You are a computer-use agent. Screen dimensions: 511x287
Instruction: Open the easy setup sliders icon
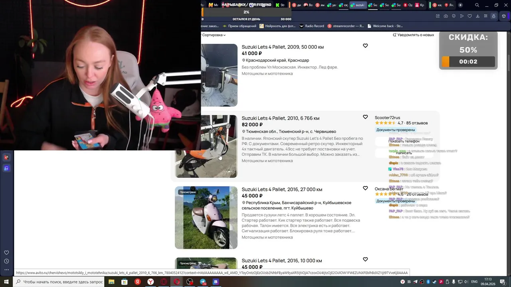[x=486, y=16]
